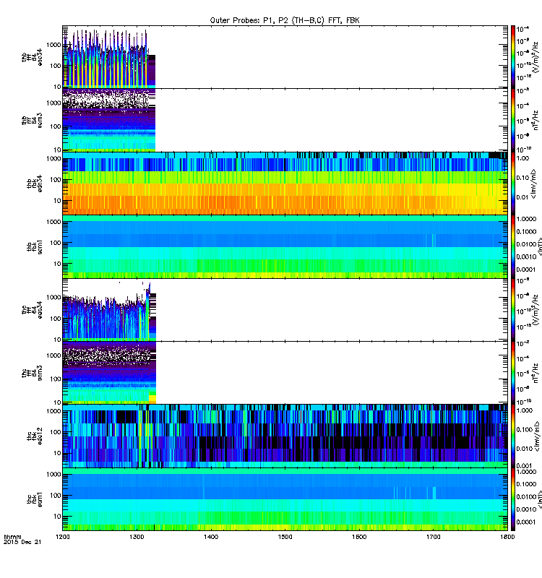Click the '100' frequency tick of thc fff scm3 panel
This screenshot has width=542, height=578.
56,379
